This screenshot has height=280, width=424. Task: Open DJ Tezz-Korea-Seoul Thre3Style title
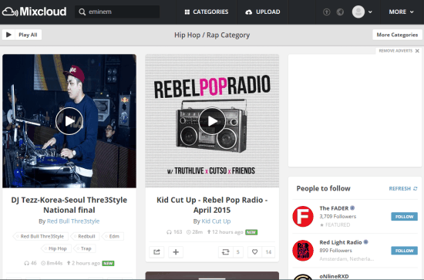[69, 204]
